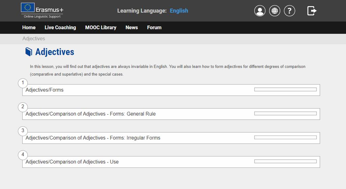Screen dimensions: 346x189
Task: Open MOOC Library
Action: (101, 28)
